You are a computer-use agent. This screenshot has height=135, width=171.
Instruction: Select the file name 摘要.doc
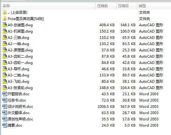click(15, 125)
